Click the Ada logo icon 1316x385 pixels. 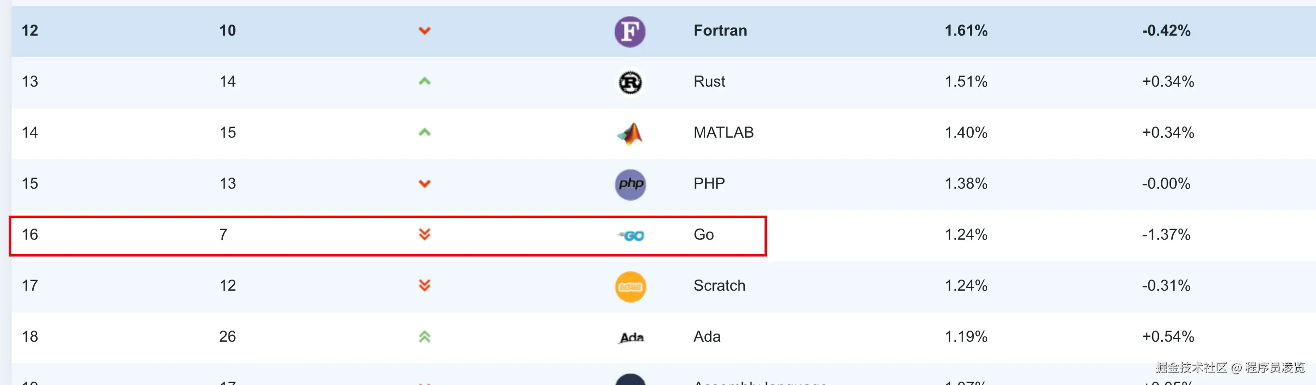pos(631,337)
